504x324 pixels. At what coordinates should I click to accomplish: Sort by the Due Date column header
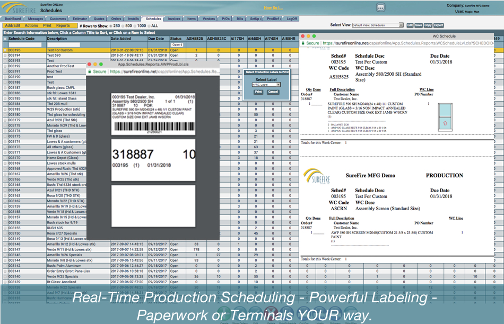(x=156, y=39)
